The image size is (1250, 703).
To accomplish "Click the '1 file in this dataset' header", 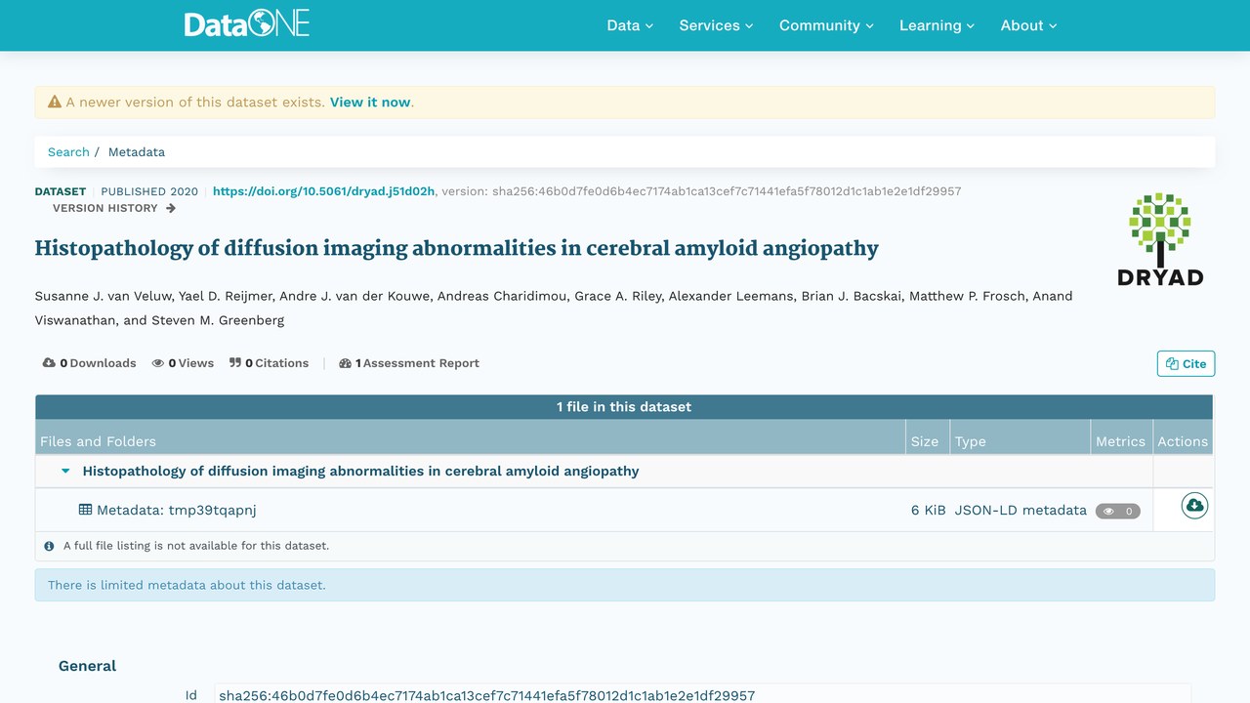I will (x=624, y=407).
